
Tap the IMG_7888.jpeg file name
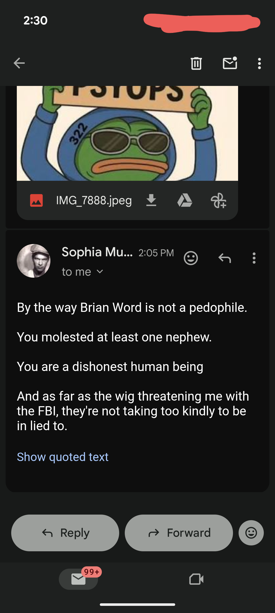tap(94, 200)
